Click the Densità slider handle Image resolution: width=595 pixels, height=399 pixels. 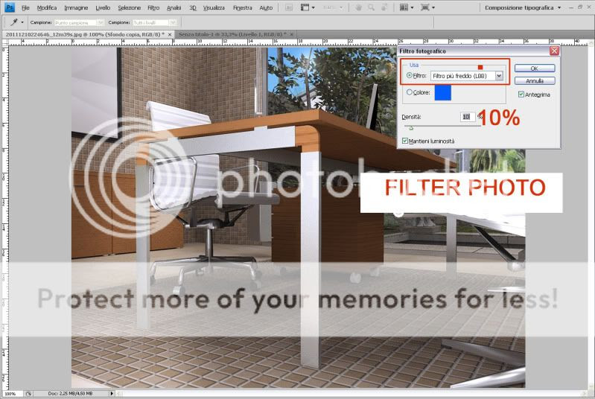click(x=410, y=127)
